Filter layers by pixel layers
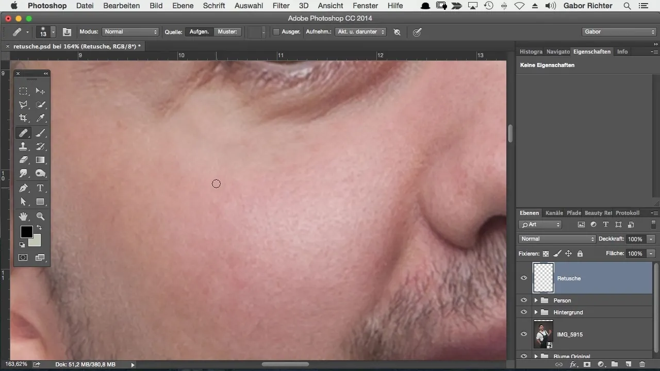The image size is (660, 371). [581, 225]
